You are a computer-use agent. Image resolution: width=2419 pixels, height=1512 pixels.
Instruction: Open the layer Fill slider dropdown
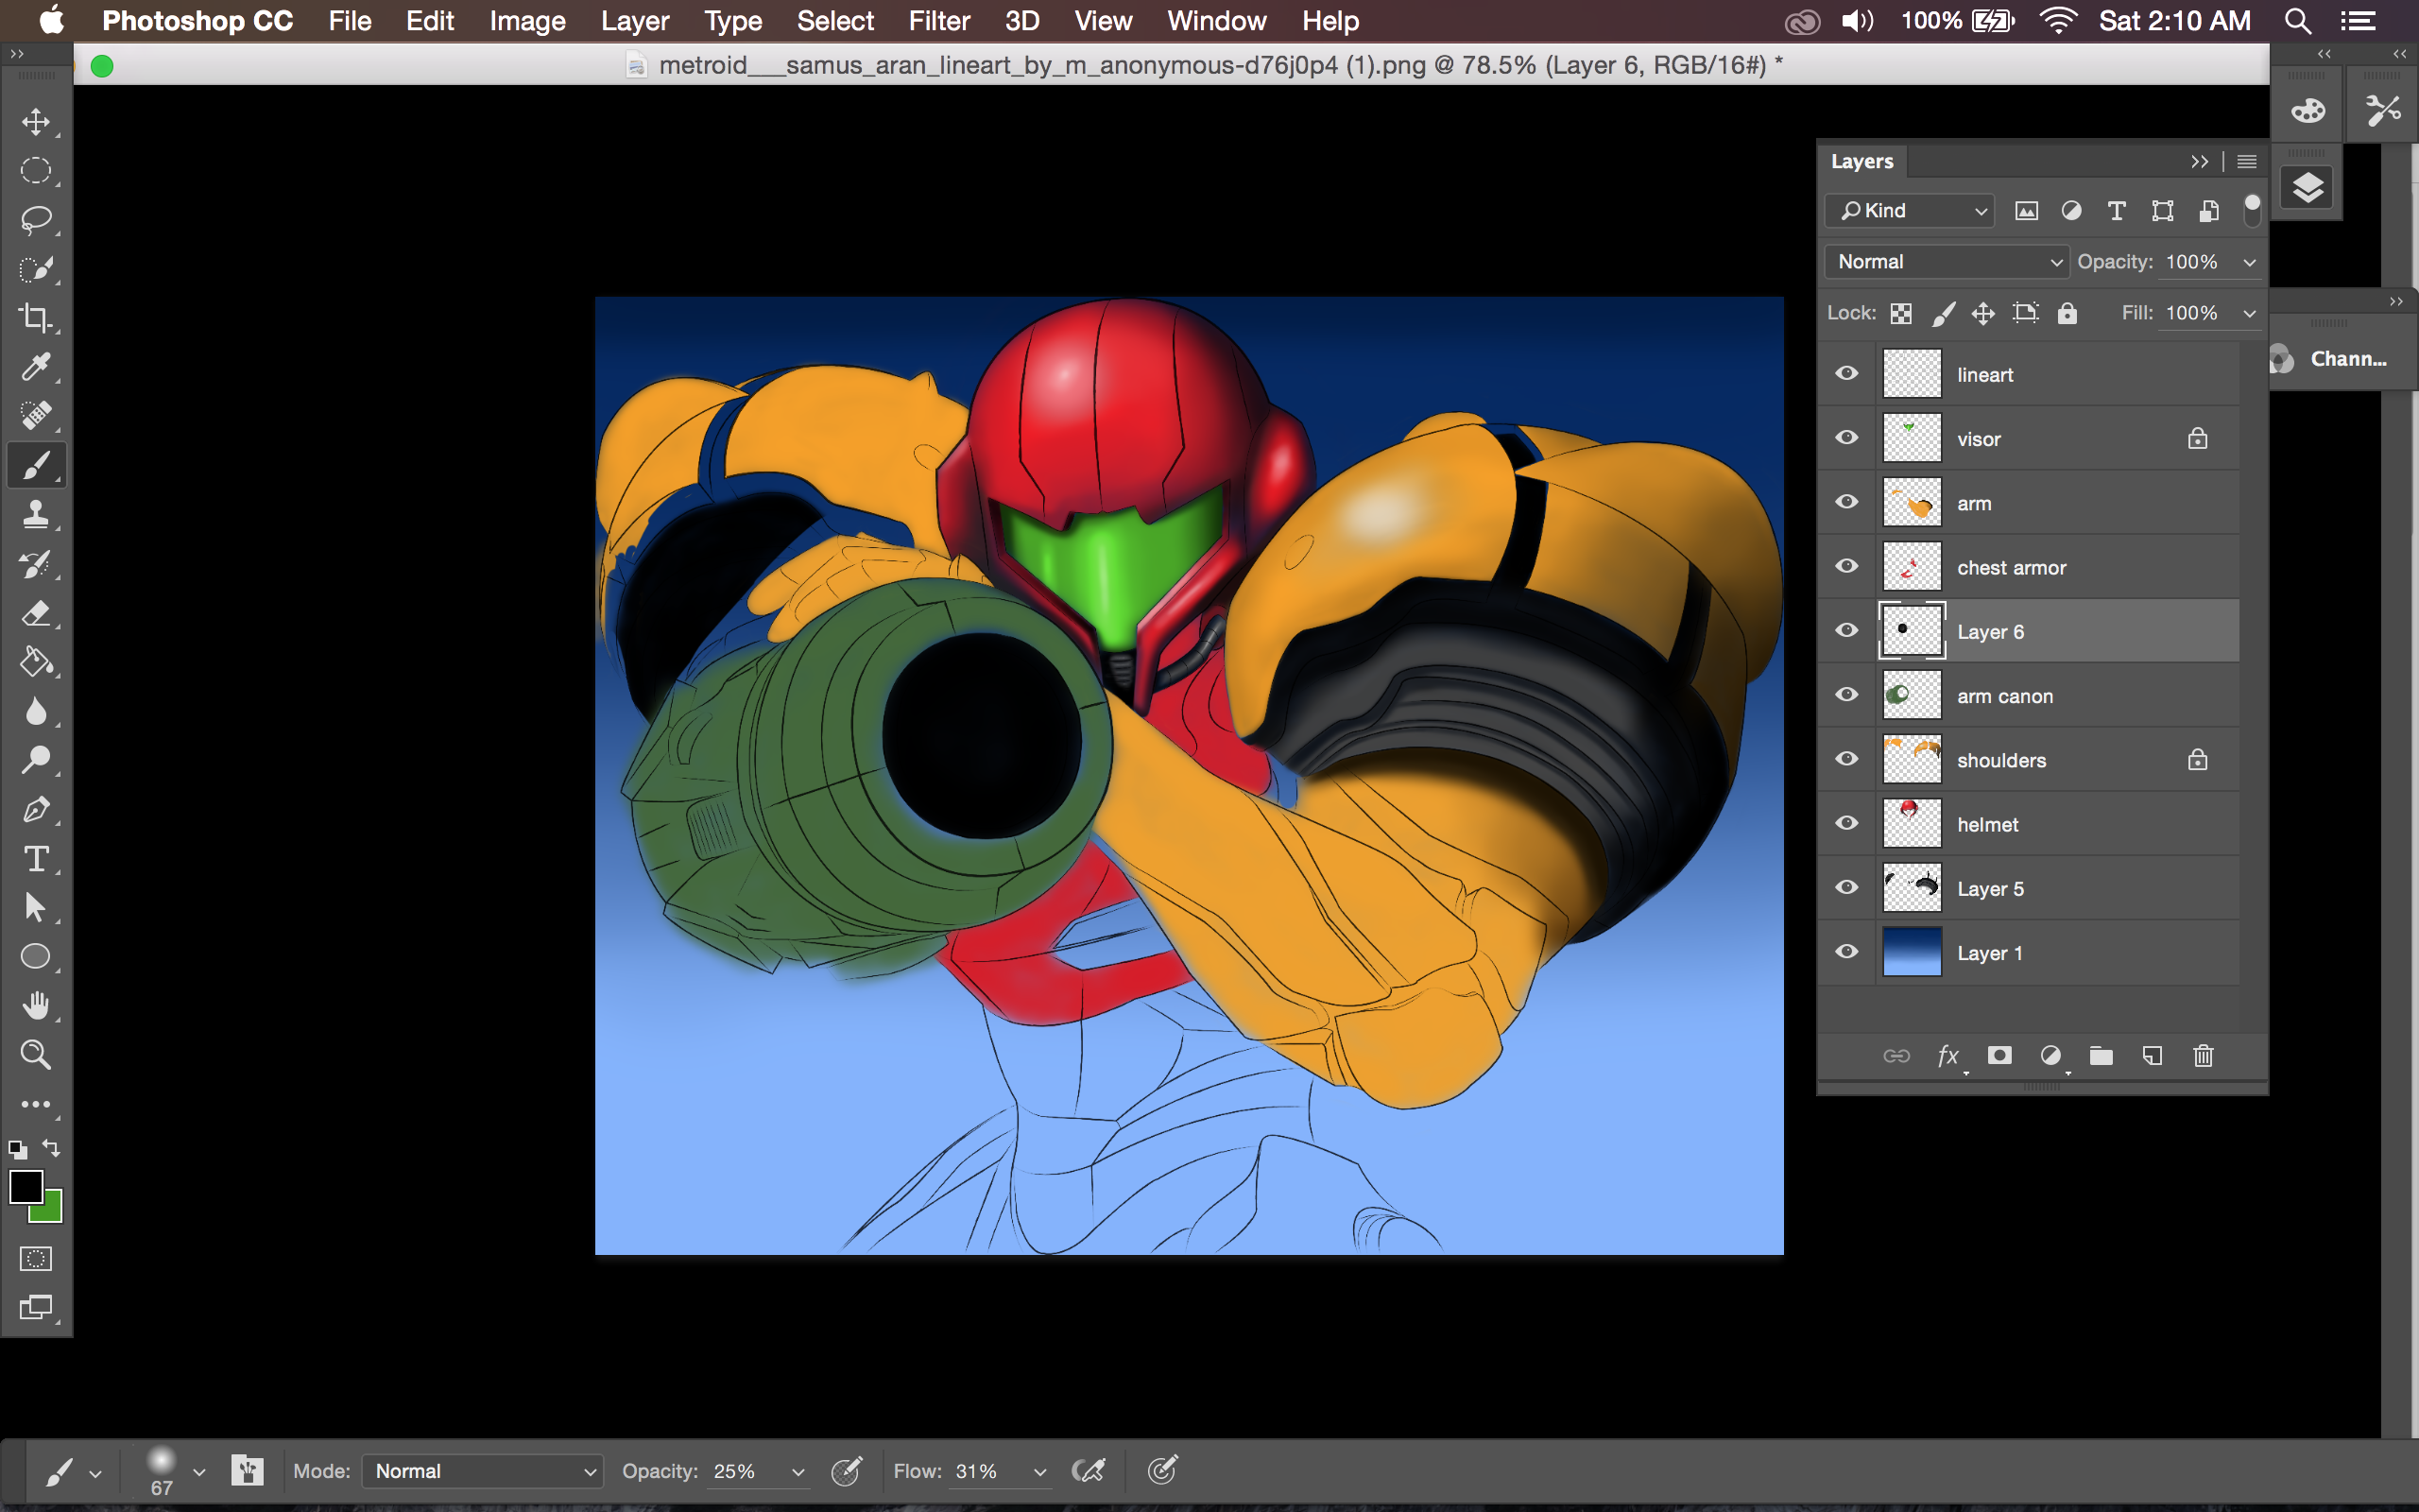(2249, 313)
